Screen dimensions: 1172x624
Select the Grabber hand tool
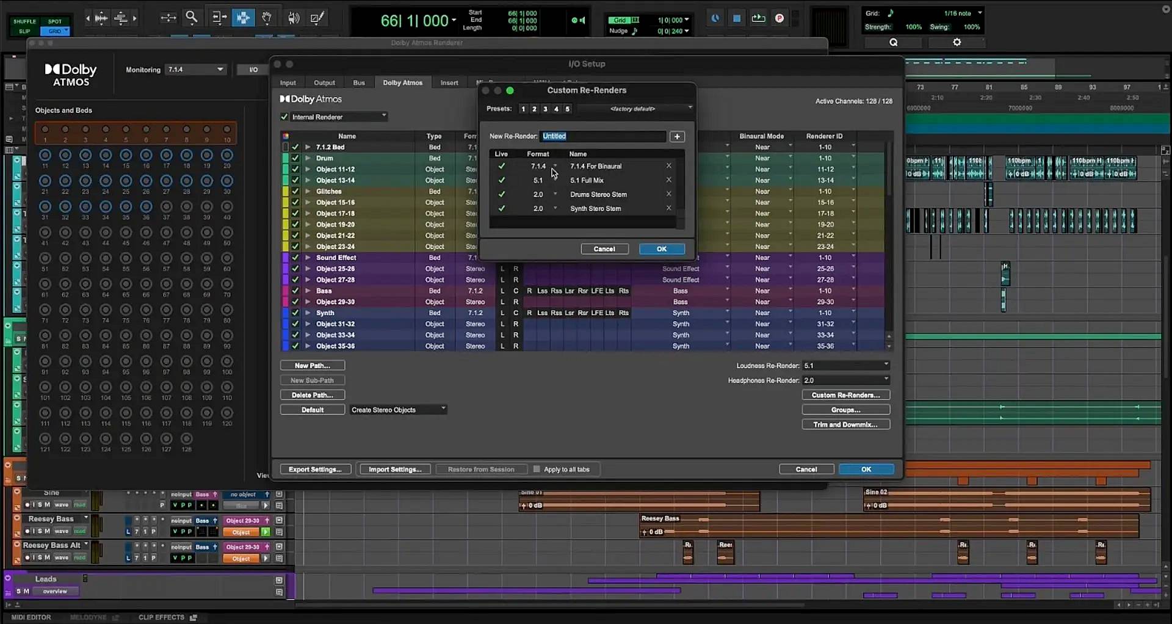(267, 18)
